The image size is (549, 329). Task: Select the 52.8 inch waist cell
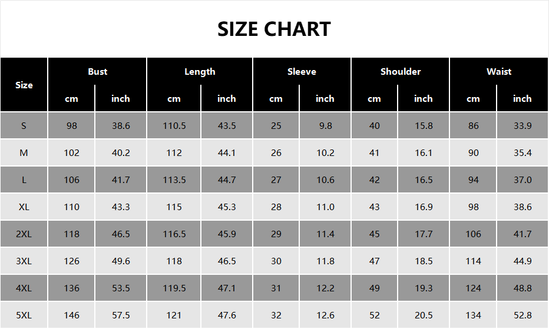tap(522, 315)
